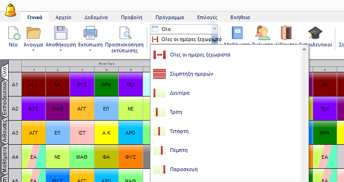Save using the Αποθήκευση floppy disk icon

(60, 34)
